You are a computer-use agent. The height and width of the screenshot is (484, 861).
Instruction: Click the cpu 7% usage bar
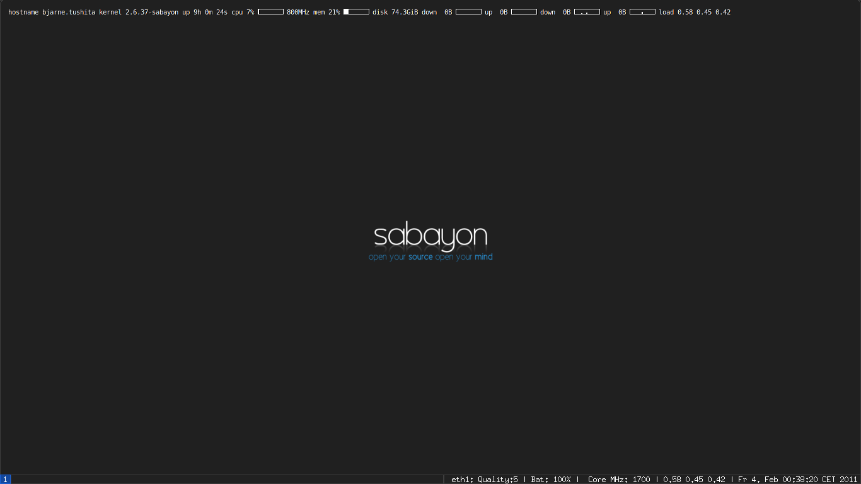pyautogui.click(x=270, y=12)
